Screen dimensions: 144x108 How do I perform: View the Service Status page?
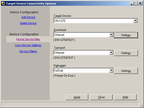[x=28, y=51]
